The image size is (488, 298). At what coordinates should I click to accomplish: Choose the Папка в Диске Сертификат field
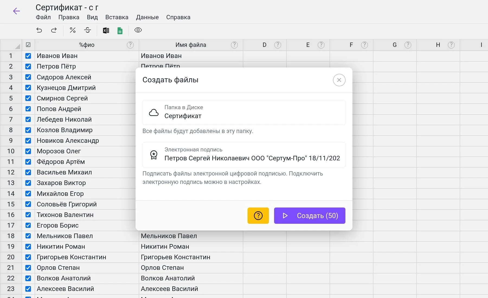[x=244, y=112]
